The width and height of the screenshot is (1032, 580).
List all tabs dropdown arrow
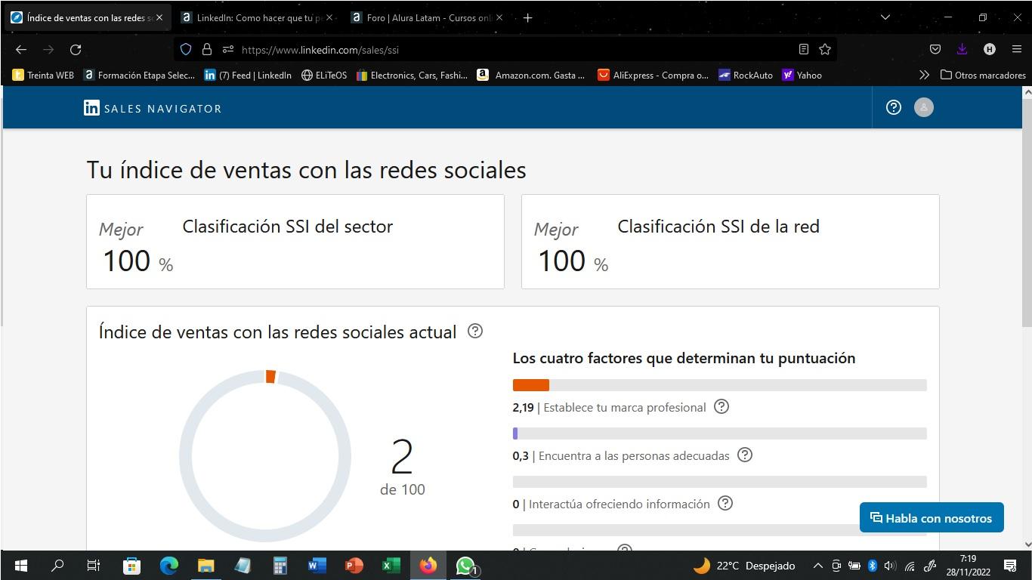(885, 17)
